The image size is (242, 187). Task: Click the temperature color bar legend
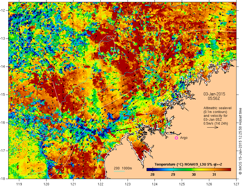click(x=189, y=170)
